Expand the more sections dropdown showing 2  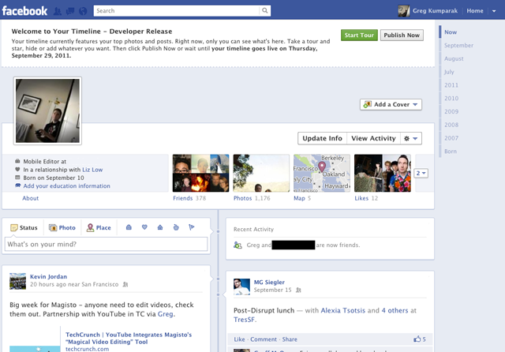pyautogui.click(x=421, y=174)
